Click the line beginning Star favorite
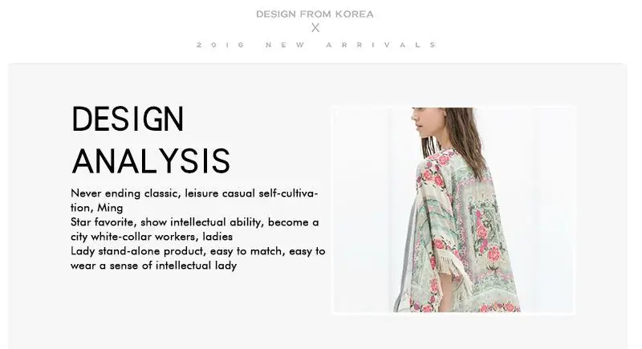 (194, 222)
